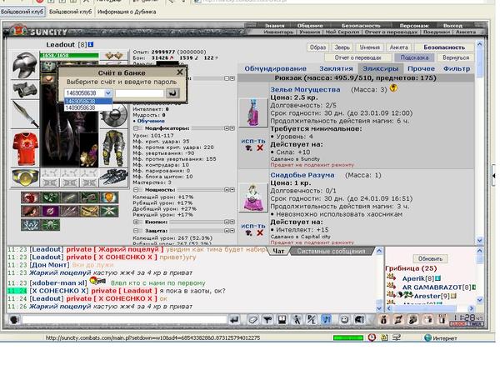This screenshot has height=375, width=500.
Task: Collapse the Мощность section
Action: tap(136, 190)
